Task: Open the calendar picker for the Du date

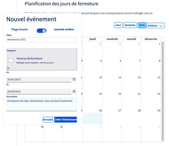Action: click(x=74, y=79)
